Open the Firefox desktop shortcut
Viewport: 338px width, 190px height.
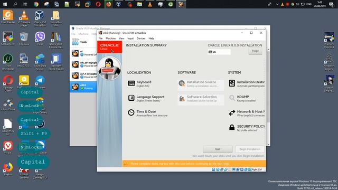(x=8, y=169)
